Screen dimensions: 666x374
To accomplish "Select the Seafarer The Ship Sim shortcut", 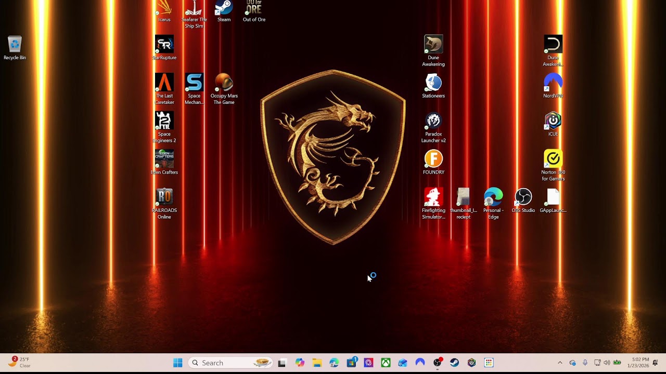I will (194, 15).
